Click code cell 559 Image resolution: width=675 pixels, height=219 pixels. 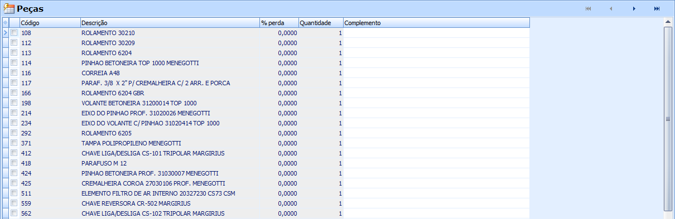coord(50,203)
